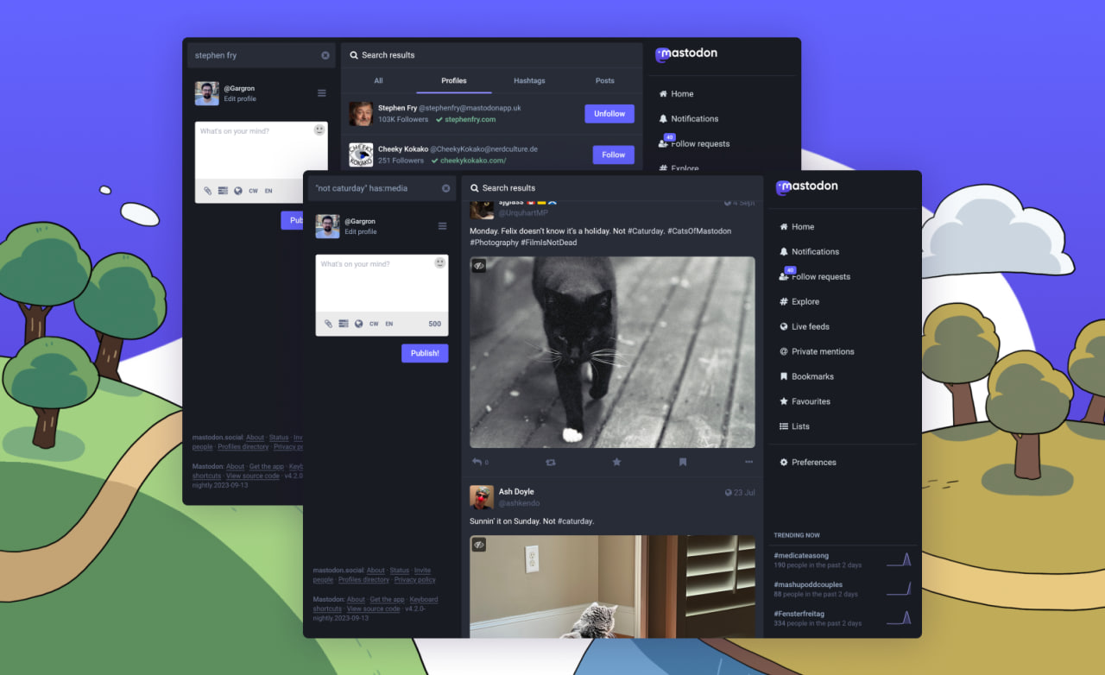Change post privacy via the globe icon
1105x675 pixels.
[358, 324]
